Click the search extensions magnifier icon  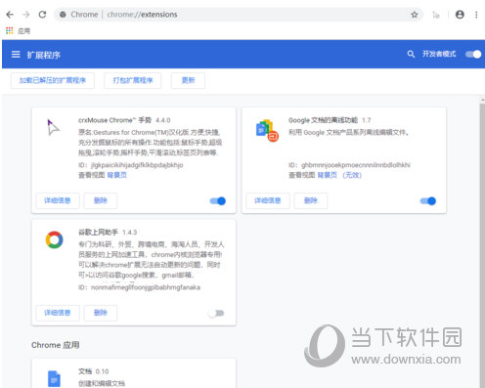tap(411, 54)
